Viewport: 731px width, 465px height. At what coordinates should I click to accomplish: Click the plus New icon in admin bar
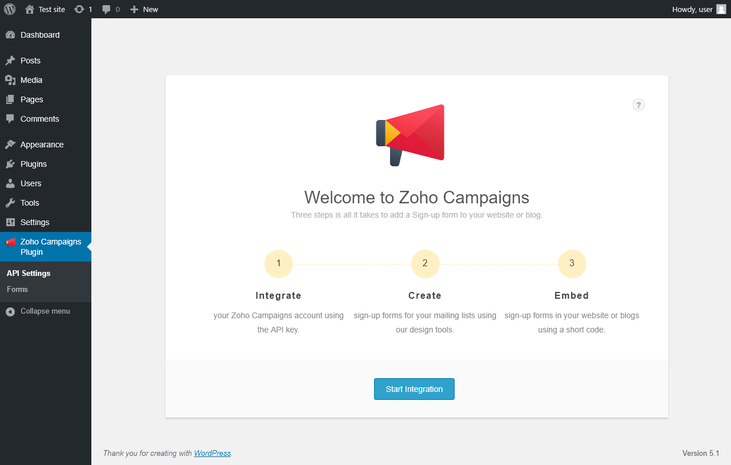tap(134, 9)
